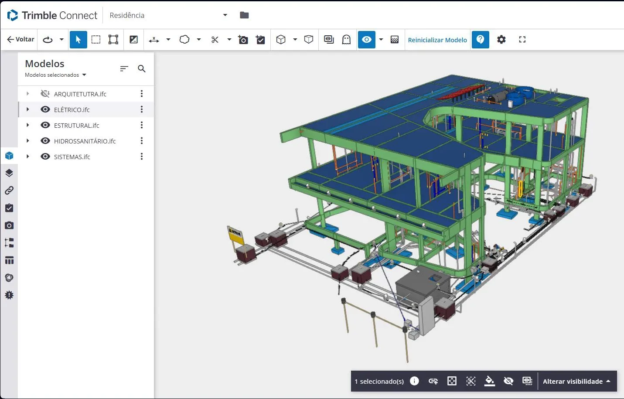Activate the arrow selection tool
The width and height of the screenshot is (624, 399).
78,40
